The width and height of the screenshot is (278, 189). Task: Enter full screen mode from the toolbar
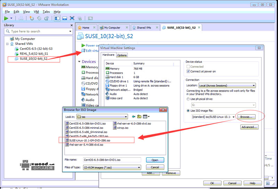click(72, 18)
